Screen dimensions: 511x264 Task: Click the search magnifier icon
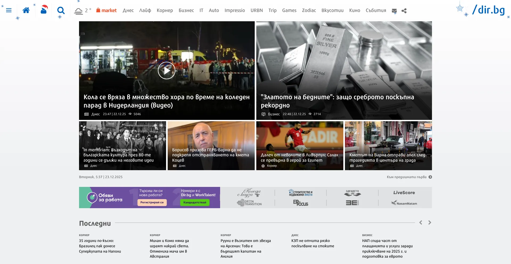[x=61, y=11]
